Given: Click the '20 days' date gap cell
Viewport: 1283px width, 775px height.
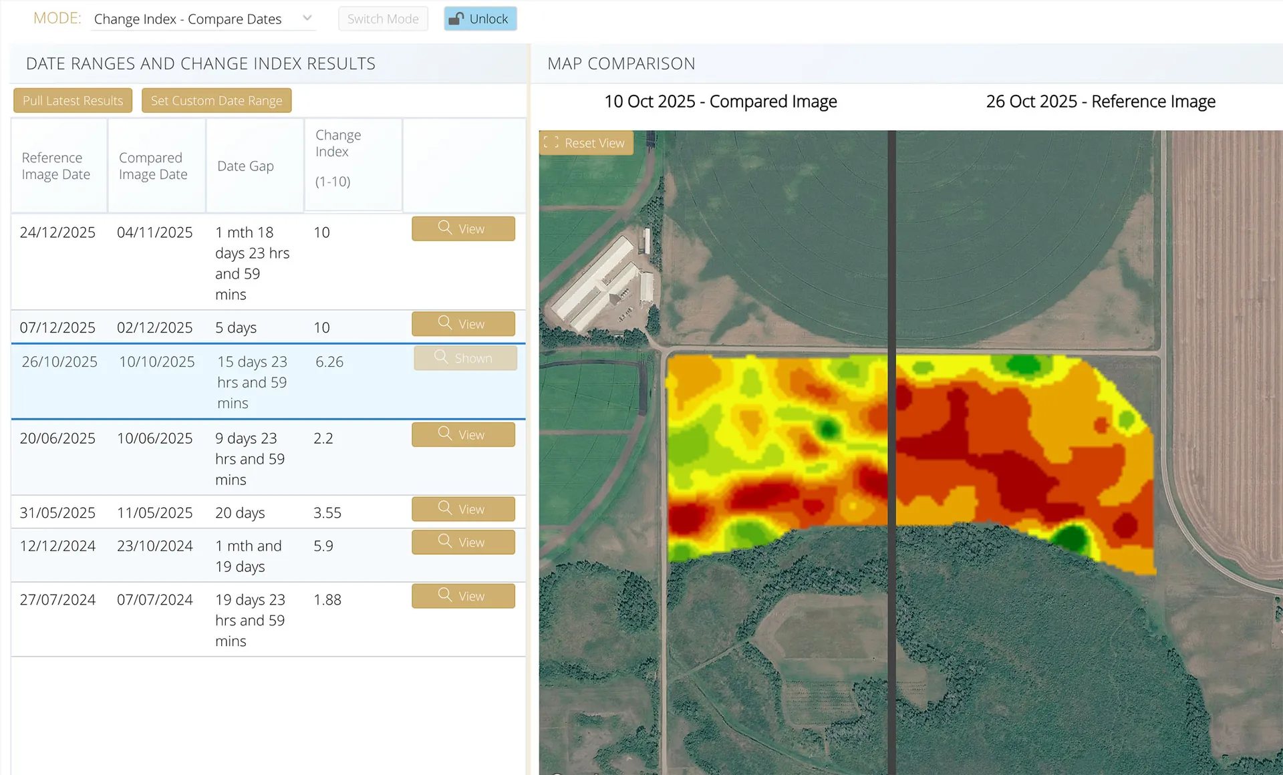Looking at the screenshot, I should [240, 512].
